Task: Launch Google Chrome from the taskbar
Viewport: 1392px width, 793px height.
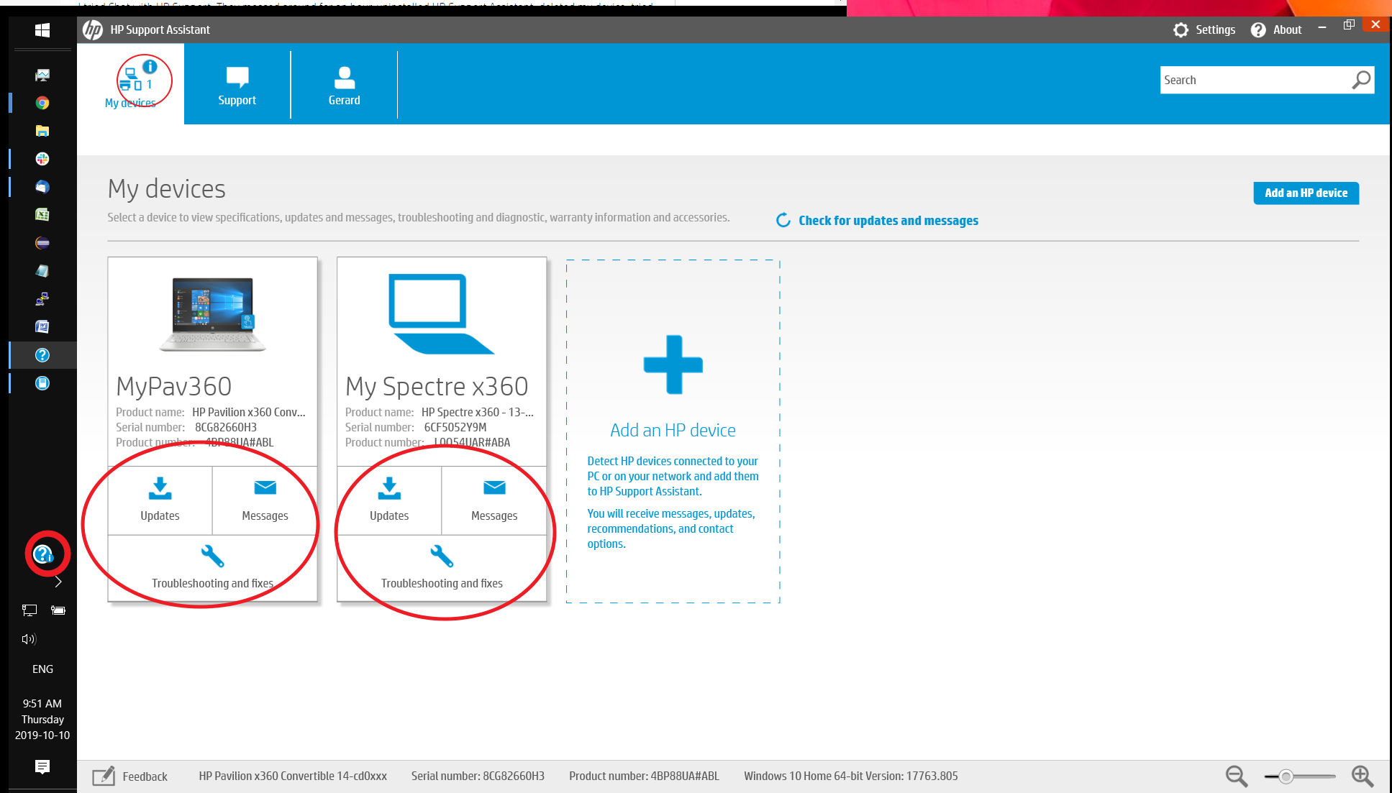Action: [x=42, y=103]
